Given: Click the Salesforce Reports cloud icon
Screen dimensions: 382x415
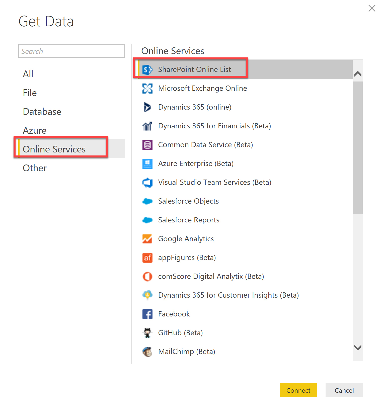Looking at the screenshot, I should [x=147, y=220].
